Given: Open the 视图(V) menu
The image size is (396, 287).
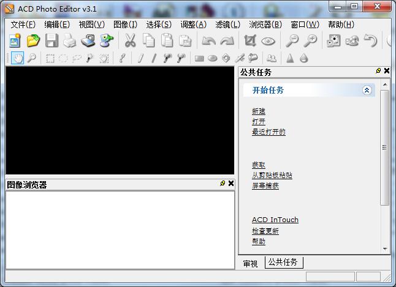Looking at the screenshot, I should (92, 24).
